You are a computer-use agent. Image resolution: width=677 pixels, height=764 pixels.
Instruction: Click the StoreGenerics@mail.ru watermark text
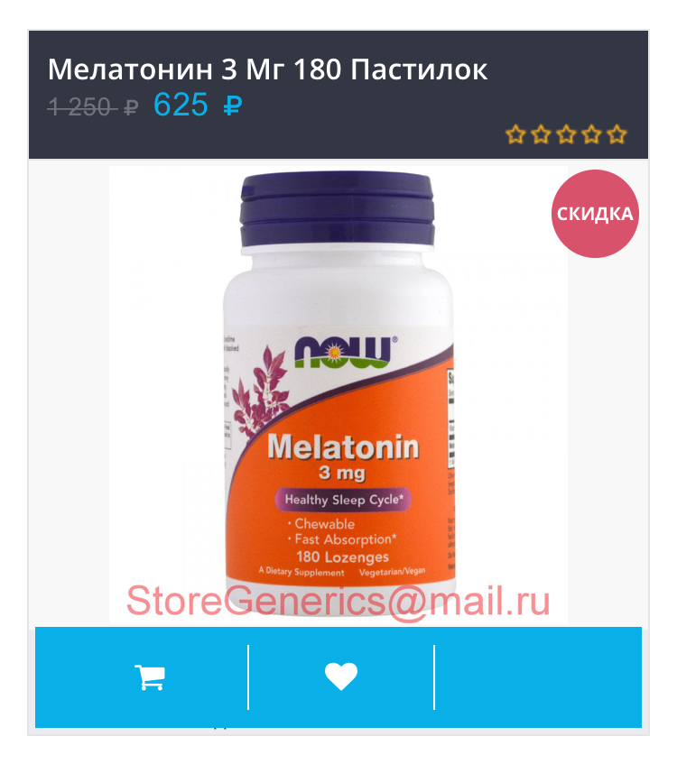click(x=338, y=602)
